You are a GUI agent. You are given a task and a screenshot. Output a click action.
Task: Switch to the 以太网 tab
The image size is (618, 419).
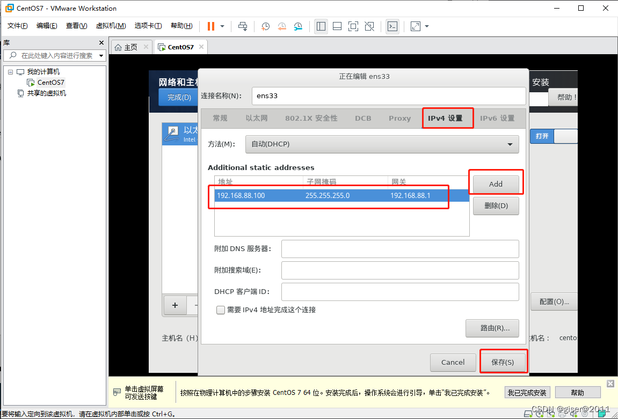click(257, 118)
